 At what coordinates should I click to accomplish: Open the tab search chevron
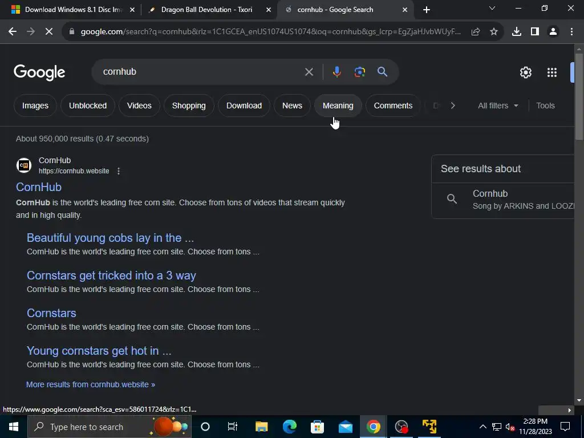[492, 8]
